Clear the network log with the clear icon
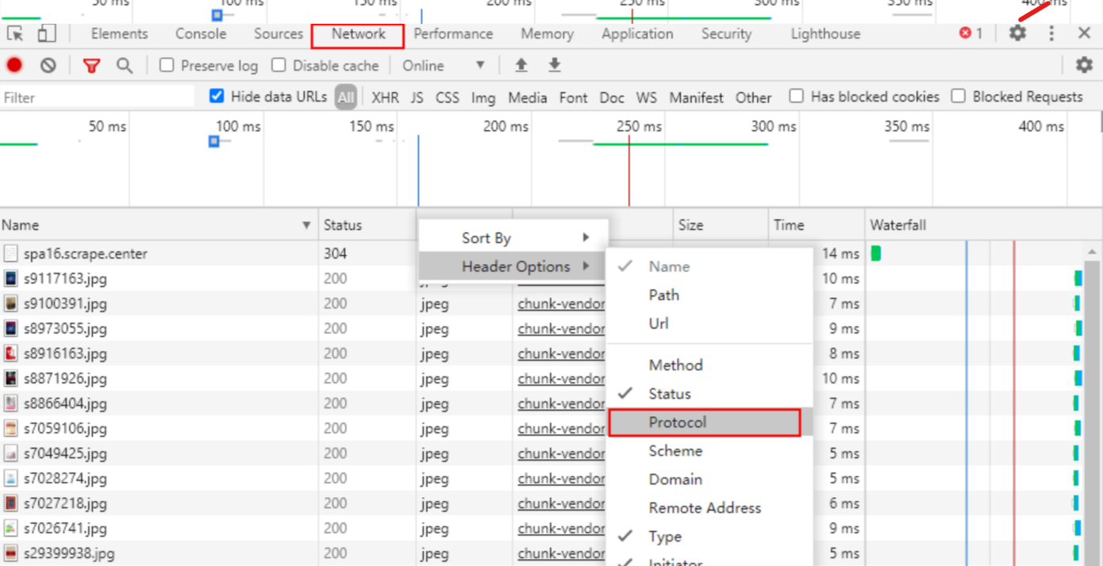Image resolution: width=1103 pixels, height=566 pixels. click(x=48, y=66)
